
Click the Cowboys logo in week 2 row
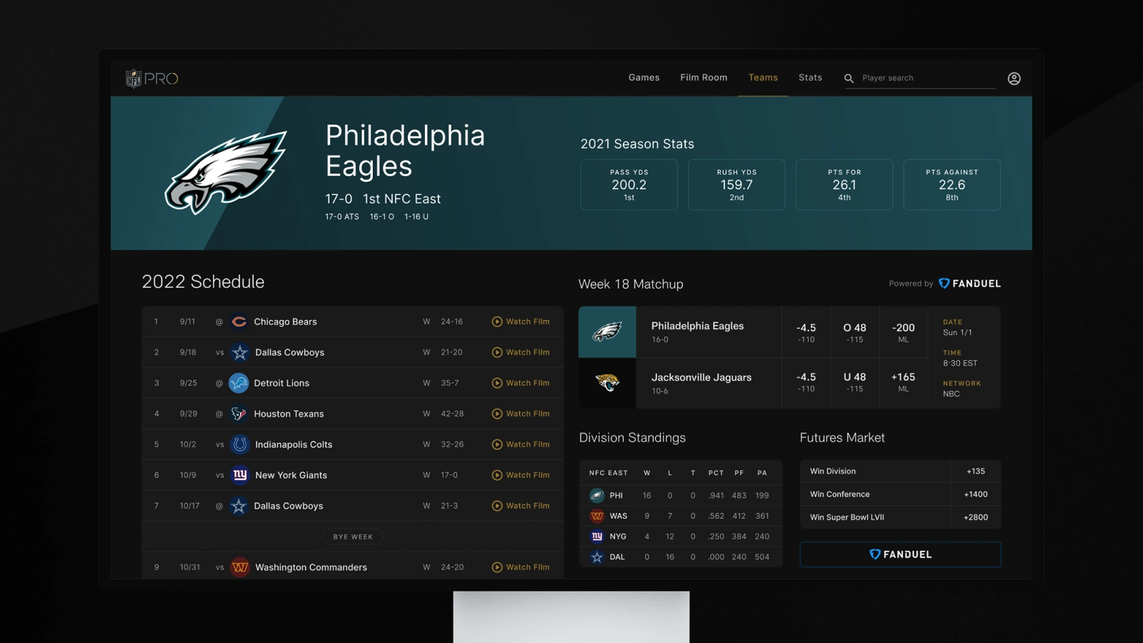[x=240, y=352]
